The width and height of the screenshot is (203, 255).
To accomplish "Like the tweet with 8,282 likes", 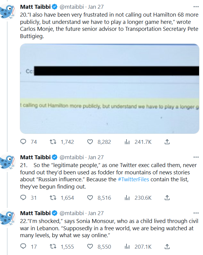I will click(x=90, y=142).
